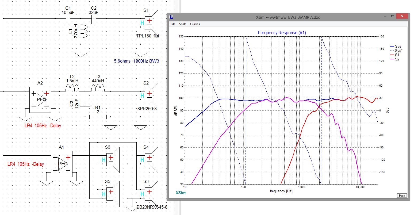This screenshot has height=215, width=414.
Task: Click the XSim logo text in graph
Action: tap(181, 193)
